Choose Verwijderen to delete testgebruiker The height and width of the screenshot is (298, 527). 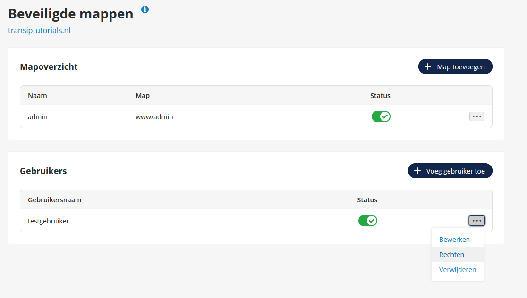458,270
